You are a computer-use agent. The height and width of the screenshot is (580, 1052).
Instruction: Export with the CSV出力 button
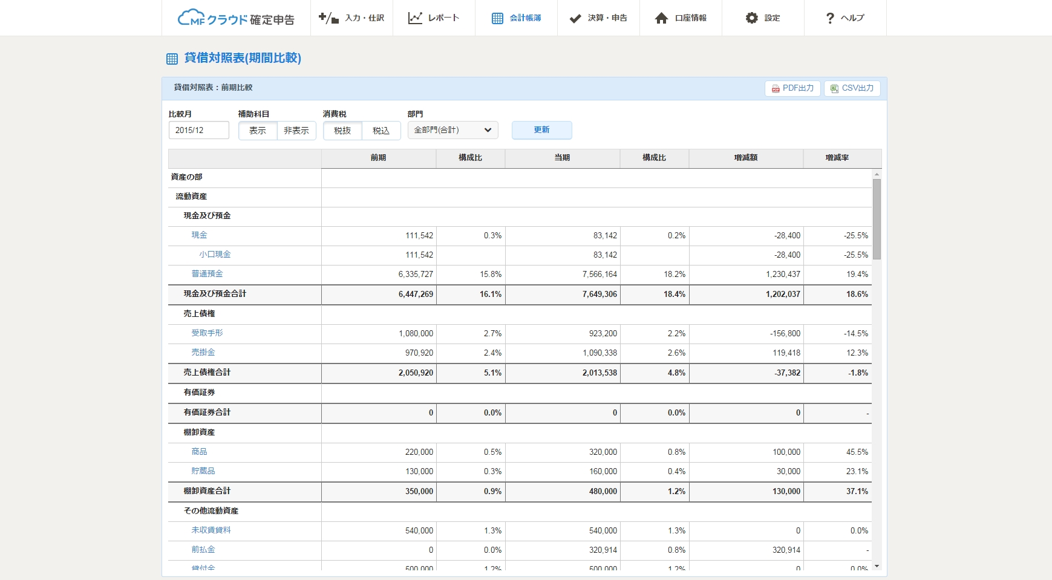tap(852, 88)
